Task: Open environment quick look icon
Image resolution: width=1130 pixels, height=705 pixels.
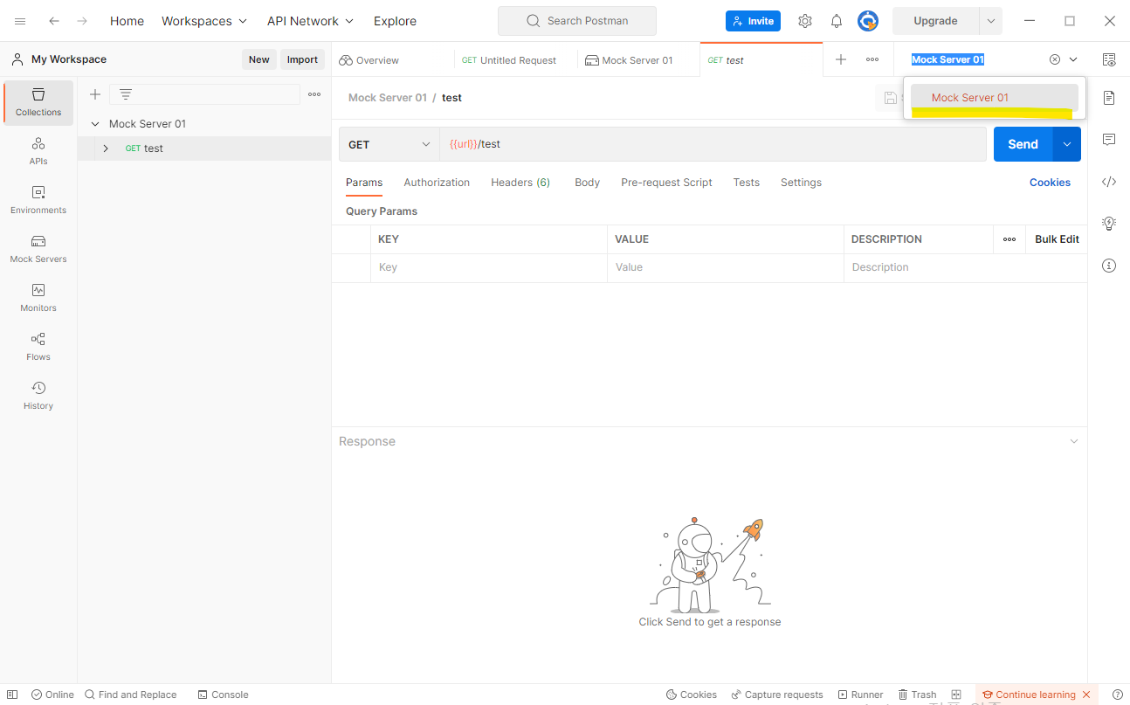Action: (1109, 59)
